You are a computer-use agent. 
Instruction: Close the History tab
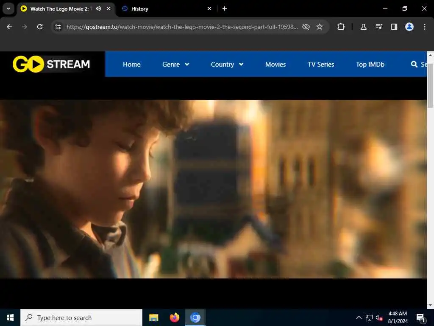click(x=209, y=8)
